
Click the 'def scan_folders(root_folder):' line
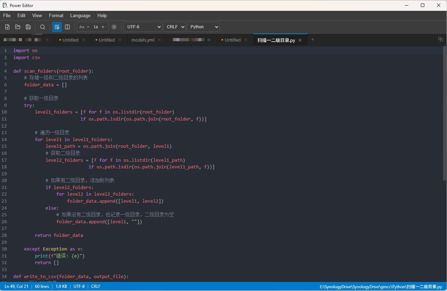point(53,71)
